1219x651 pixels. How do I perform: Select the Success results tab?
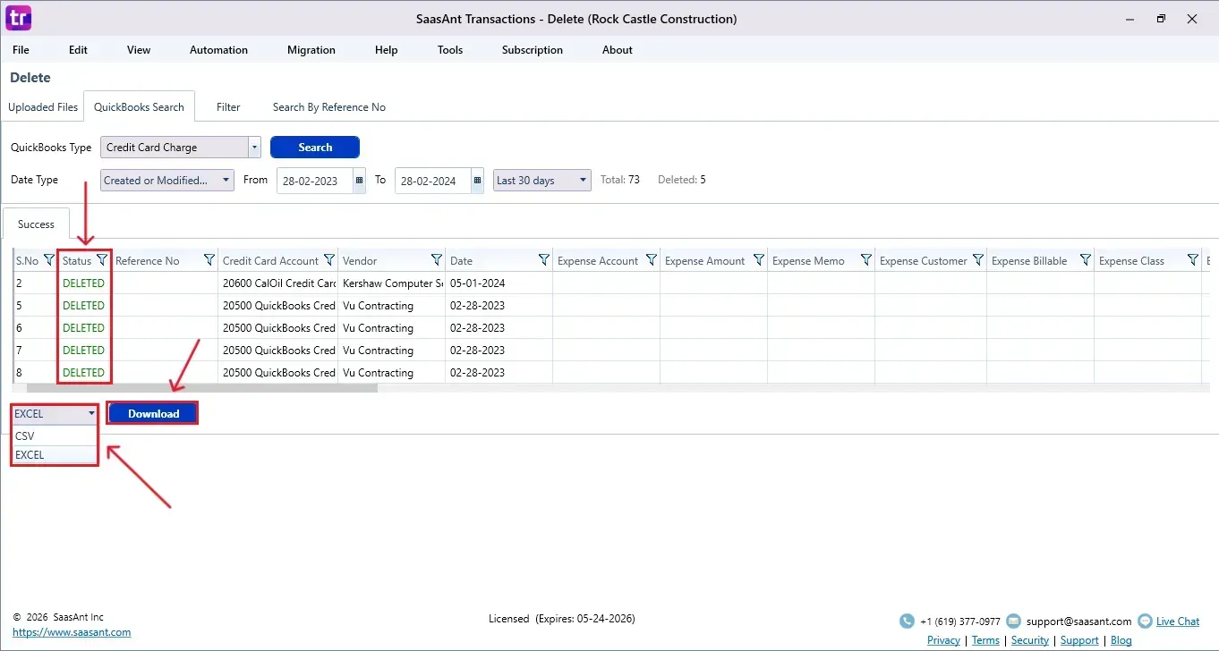pyautogui.click(x=36, y=224)
